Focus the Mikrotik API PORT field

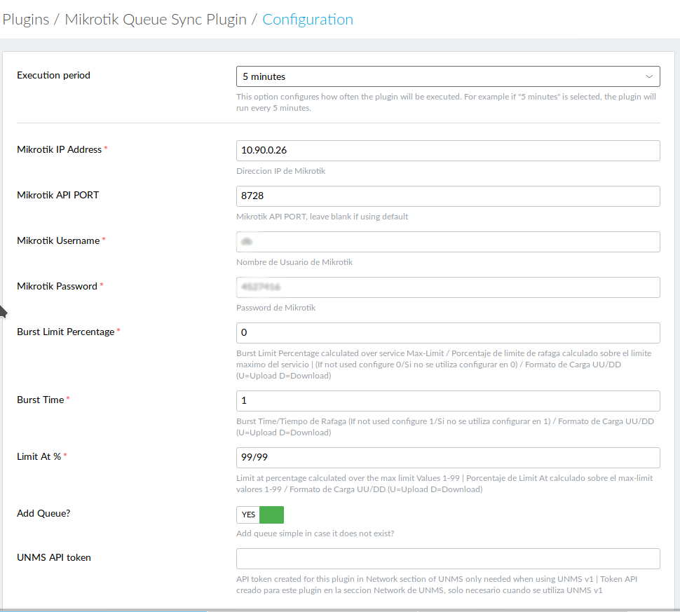point(447,196)
